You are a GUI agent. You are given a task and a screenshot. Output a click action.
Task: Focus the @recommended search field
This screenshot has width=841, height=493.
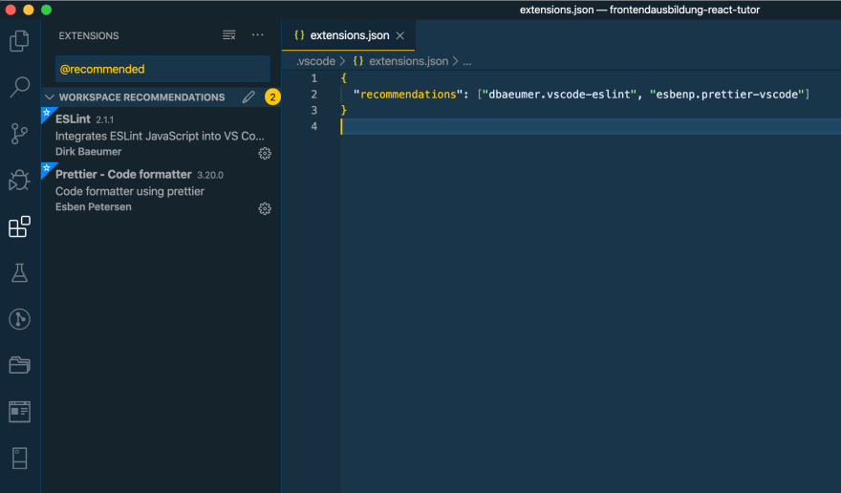click(x=162, y=69)
